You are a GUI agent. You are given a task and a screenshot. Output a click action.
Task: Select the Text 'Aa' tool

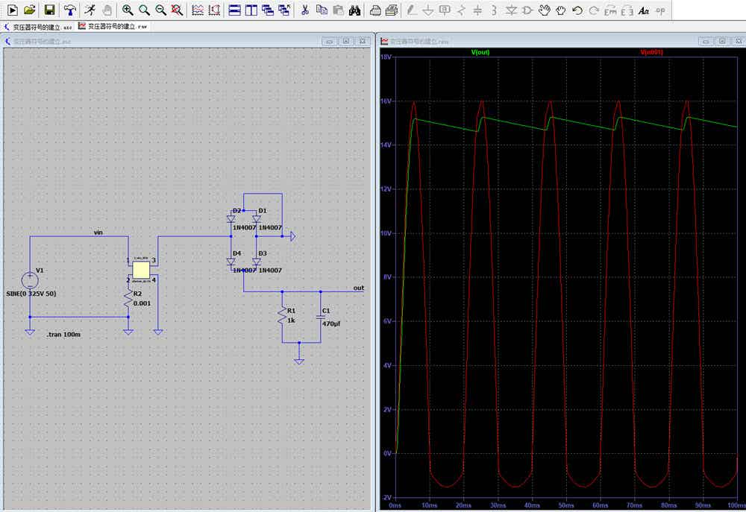[644, 10]
